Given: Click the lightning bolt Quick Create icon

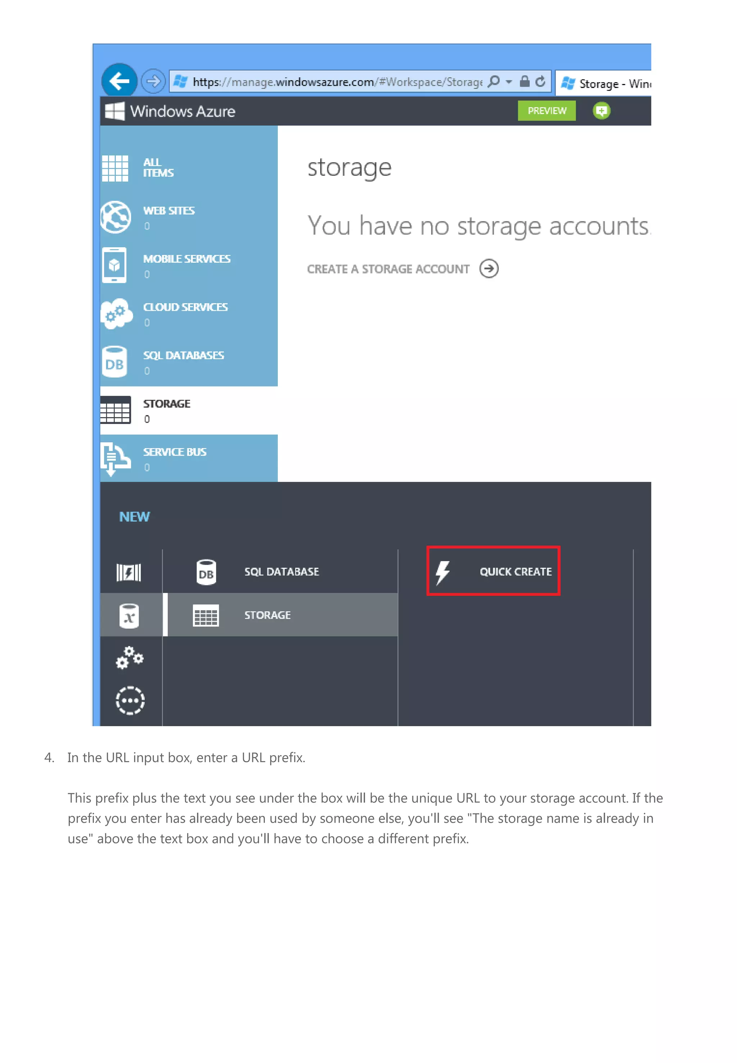Looking at the screenshot, I should [442, 573].
